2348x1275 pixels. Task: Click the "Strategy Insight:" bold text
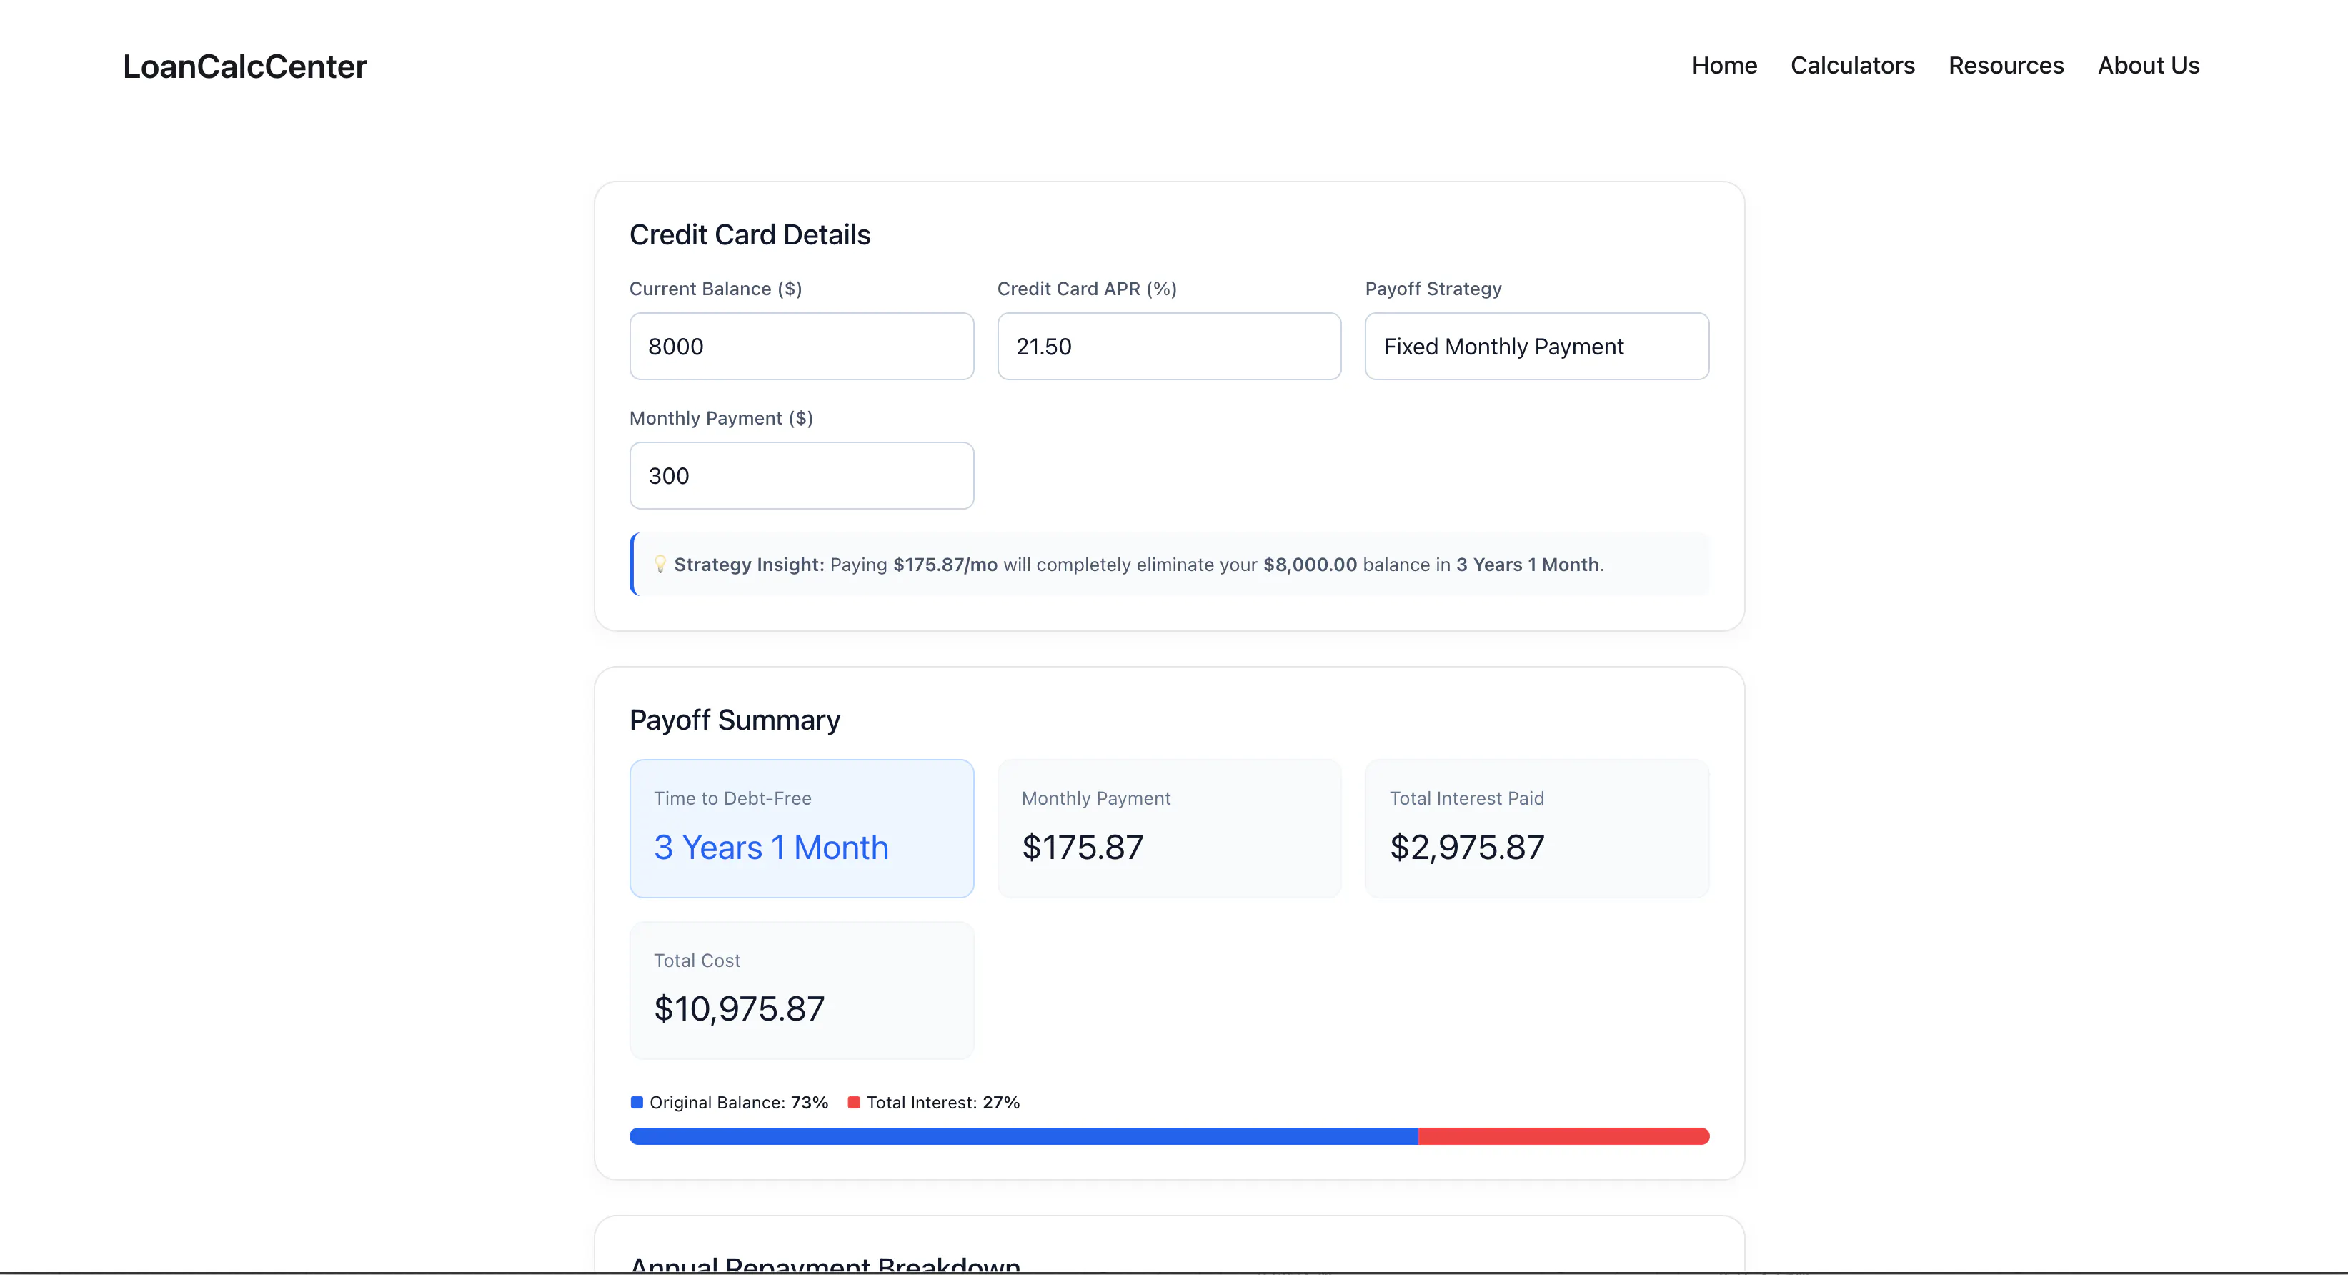click(750, 564)
